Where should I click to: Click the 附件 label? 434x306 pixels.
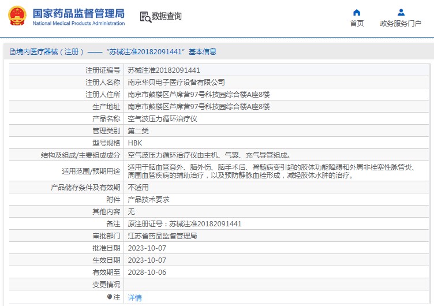pyautogui.click(x=113, y=200)
